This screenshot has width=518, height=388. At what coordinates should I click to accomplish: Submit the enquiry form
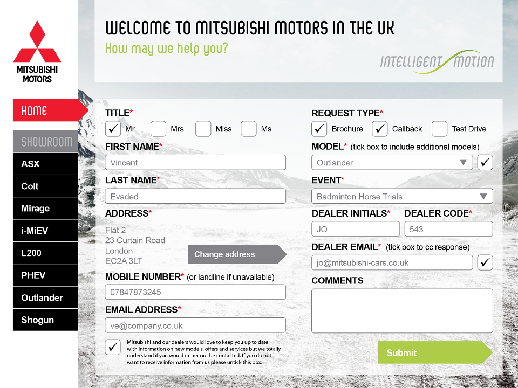[x=435, y=352]
